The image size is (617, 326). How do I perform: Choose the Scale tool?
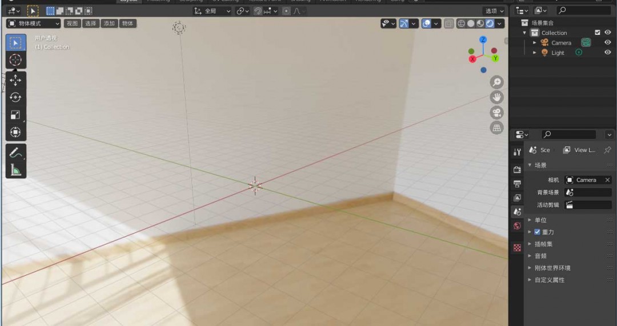click(15, 114)
